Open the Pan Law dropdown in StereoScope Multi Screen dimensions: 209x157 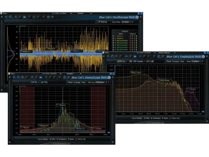[x=101, y=82]
